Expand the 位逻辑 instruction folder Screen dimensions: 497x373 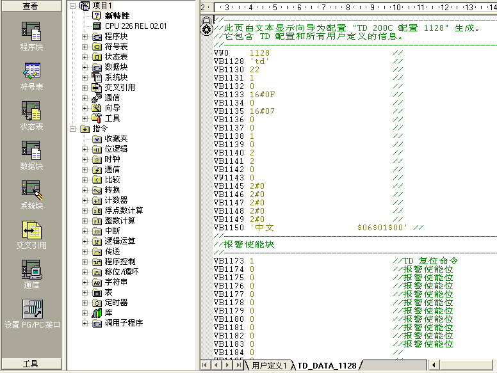pos(85,149)
